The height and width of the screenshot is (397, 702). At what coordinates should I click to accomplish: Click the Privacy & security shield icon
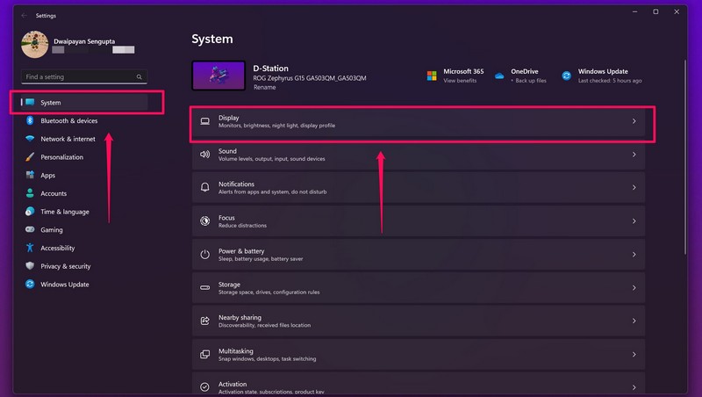click(30, 266)
